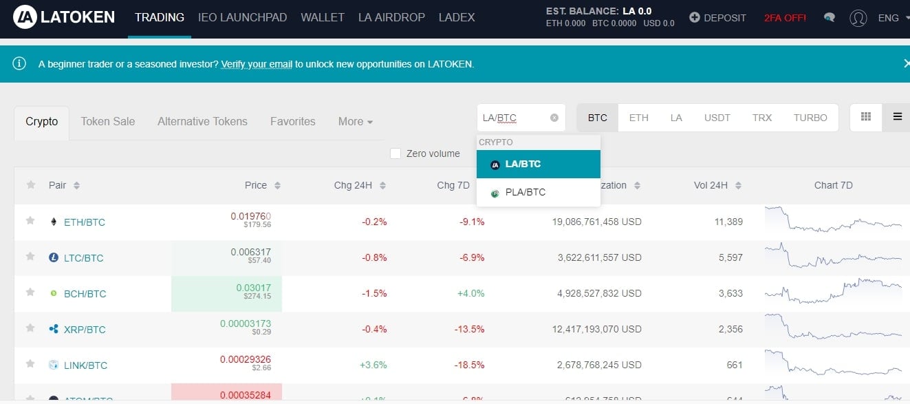The width and height of the screenshot is (910, 404).
Task: Open ETH/BTC trading pair
Action: click(85, 222)
